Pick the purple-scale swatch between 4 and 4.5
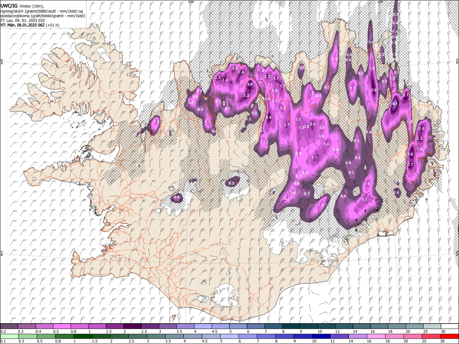This screenshot has width=459, height=344. pyautogui.click(x=203, y=326)
